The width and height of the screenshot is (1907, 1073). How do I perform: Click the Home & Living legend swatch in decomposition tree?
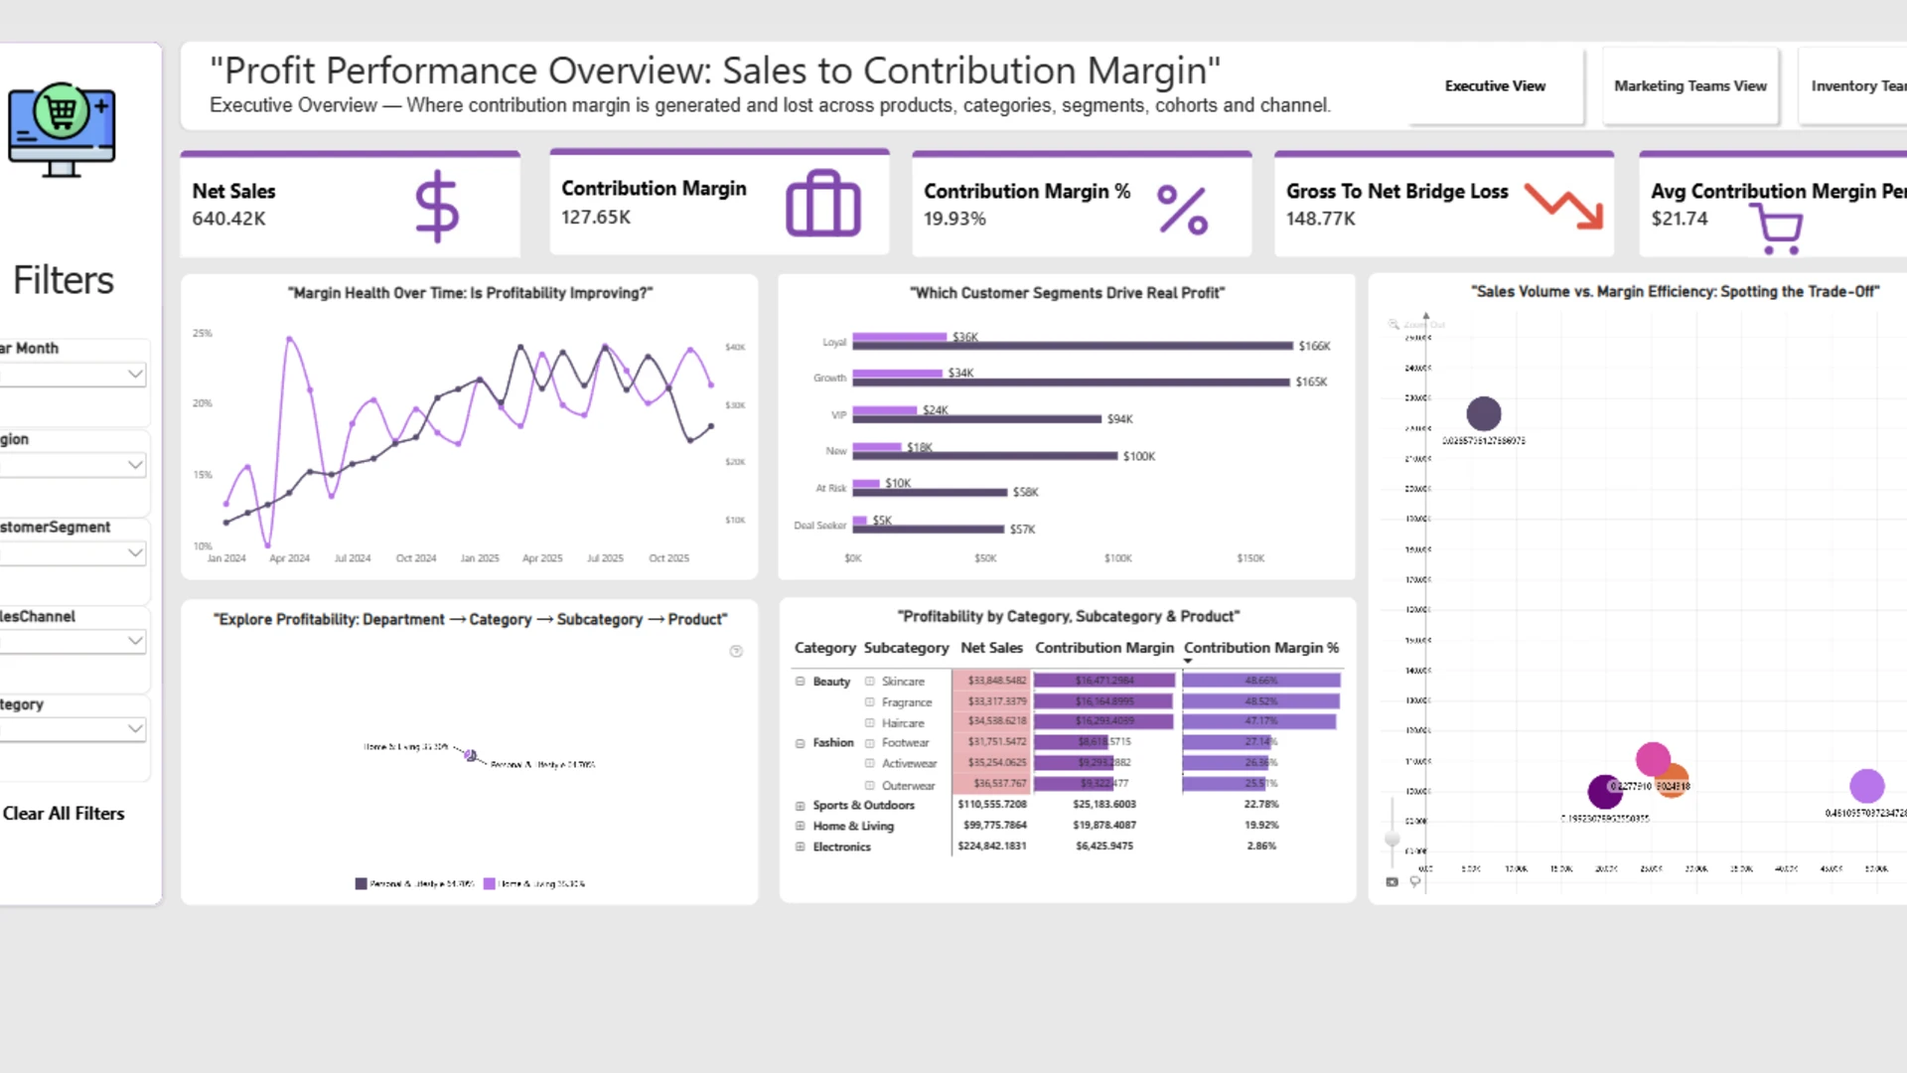coord(489,883)
